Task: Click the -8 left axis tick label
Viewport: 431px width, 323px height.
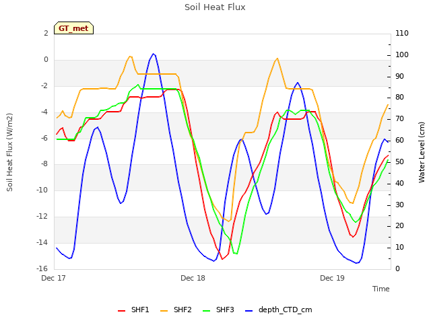Action: tap(44, 164)
